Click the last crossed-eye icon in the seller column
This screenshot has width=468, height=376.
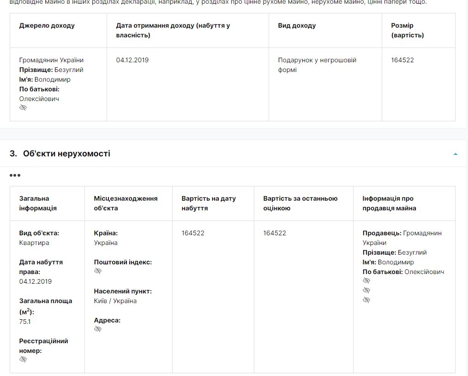pyautogui.click(x=366, y=300)
